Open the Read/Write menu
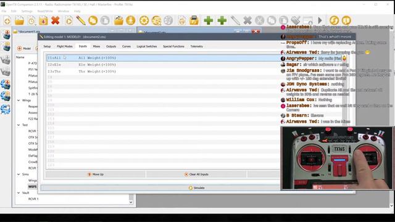The width and height of the screenshot is (395, 222). click(x=45, y=11)
